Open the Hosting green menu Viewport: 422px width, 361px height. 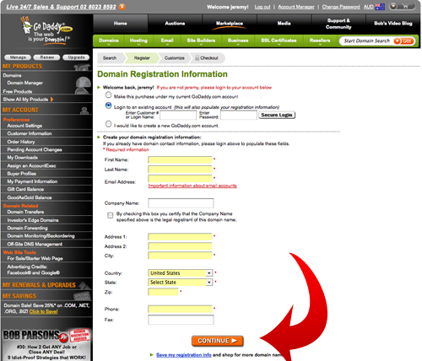click(138, 40)
